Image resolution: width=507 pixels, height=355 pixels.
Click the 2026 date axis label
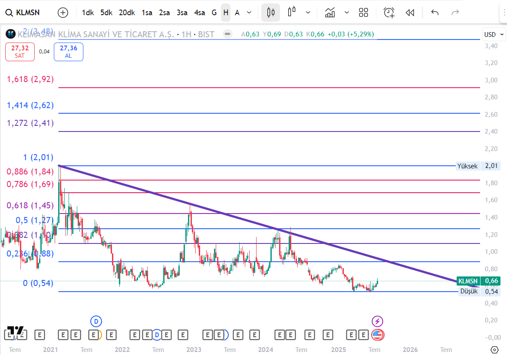click(410, 349)
